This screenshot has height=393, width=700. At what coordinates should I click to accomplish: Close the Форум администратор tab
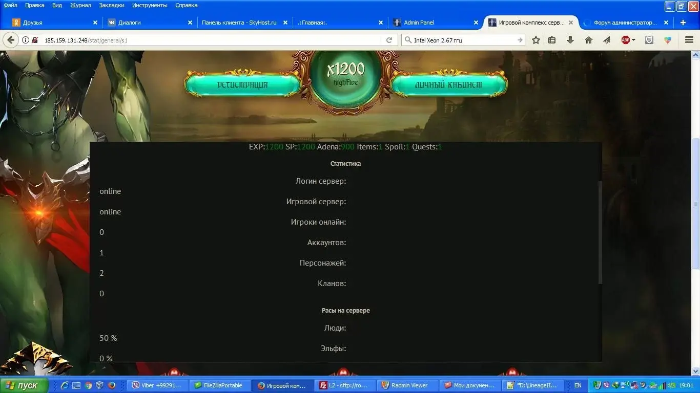[x=666, y=23]
